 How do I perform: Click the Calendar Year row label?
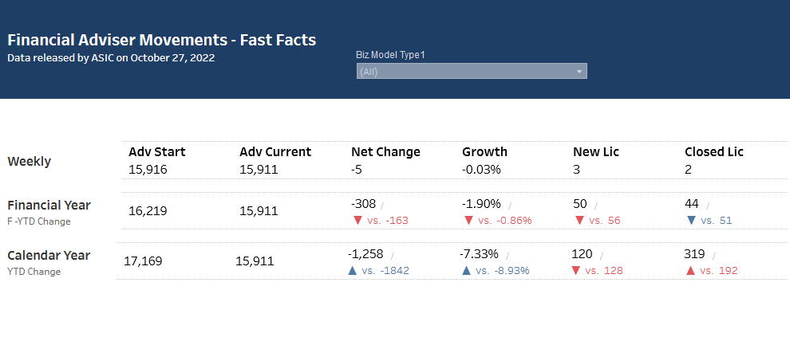(49, 256)
